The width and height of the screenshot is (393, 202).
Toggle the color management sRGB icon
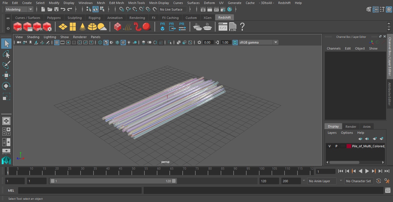point(235,42)
